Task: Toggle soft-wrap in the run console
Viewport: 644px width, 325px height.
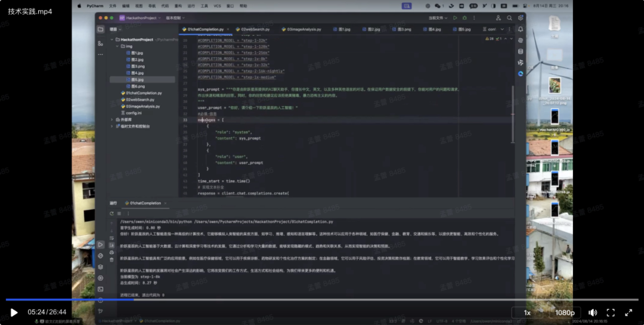Action: click(112, 239)
